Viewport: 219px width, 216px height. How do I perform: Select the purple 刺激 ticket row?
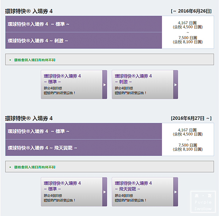[x=84, y=41]
